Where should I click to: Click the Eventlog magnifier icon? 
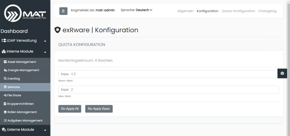pos(5,79)
